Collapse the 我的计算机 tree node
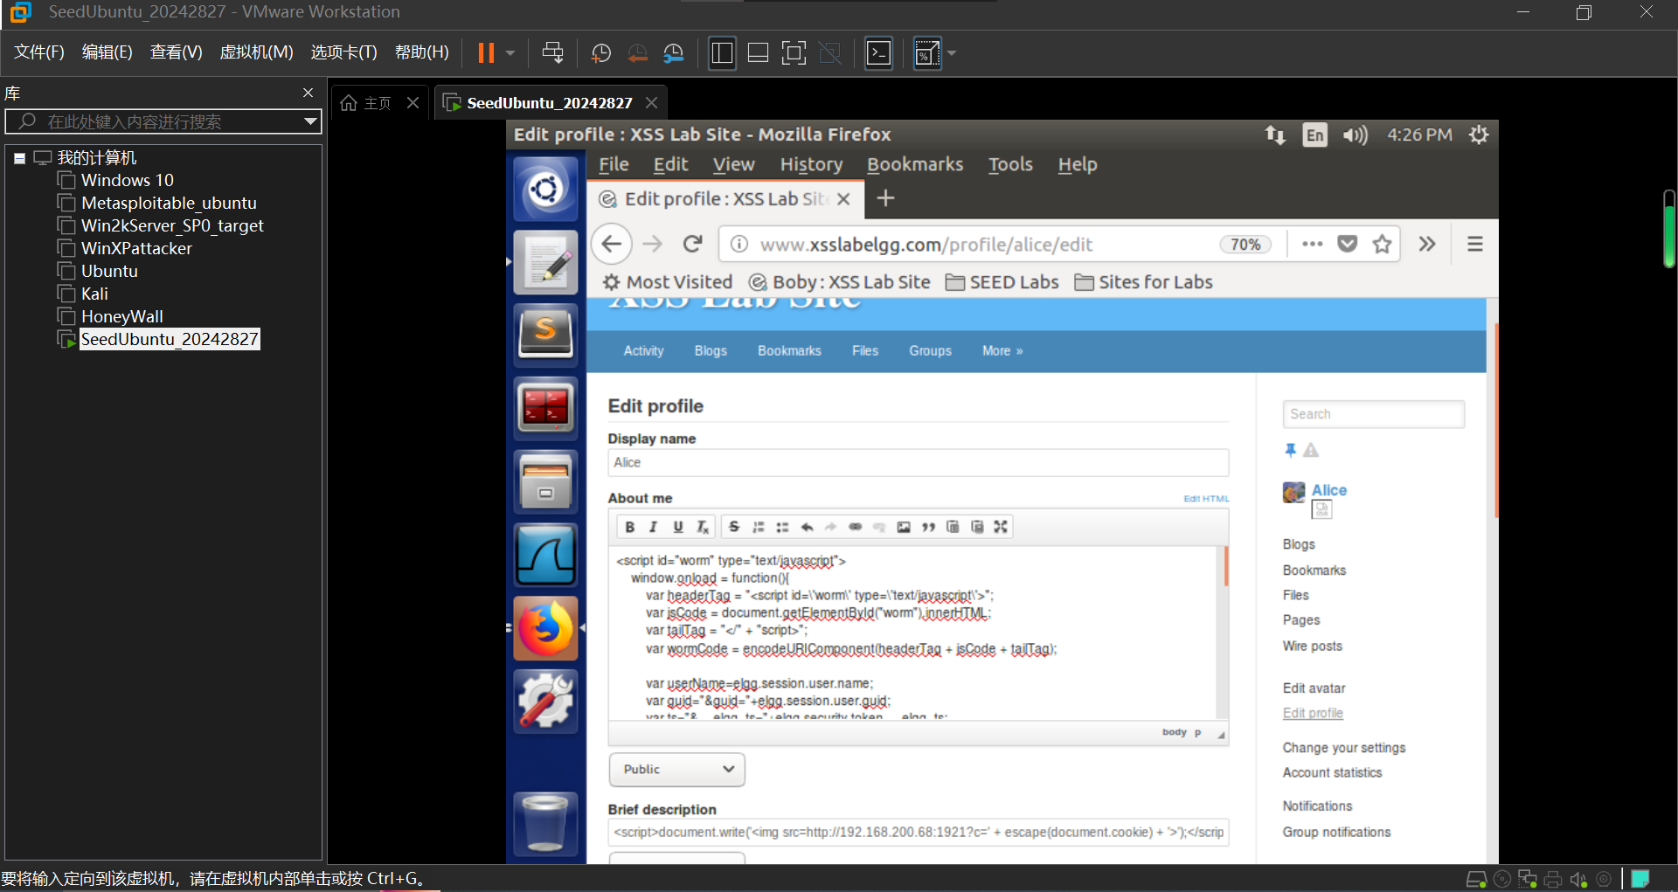 (x=19, y=158)
